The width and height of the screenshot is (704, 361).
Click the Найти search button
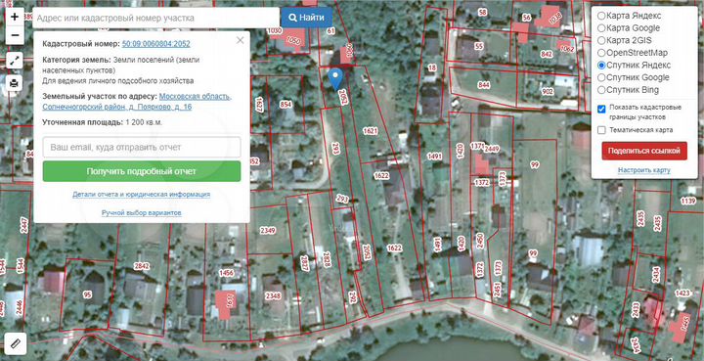point(307,18)
